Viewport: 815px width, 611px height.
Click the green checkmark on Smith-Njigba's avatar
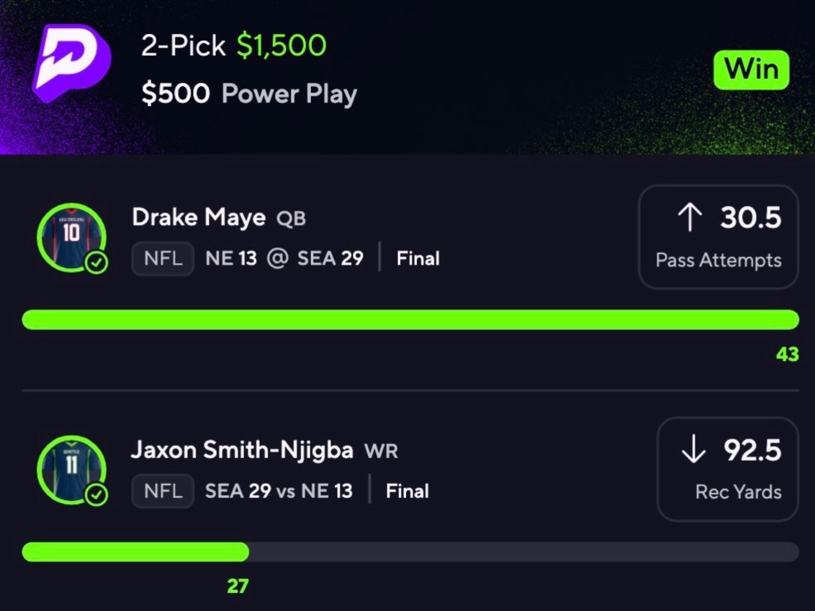[x=96, y=495]
